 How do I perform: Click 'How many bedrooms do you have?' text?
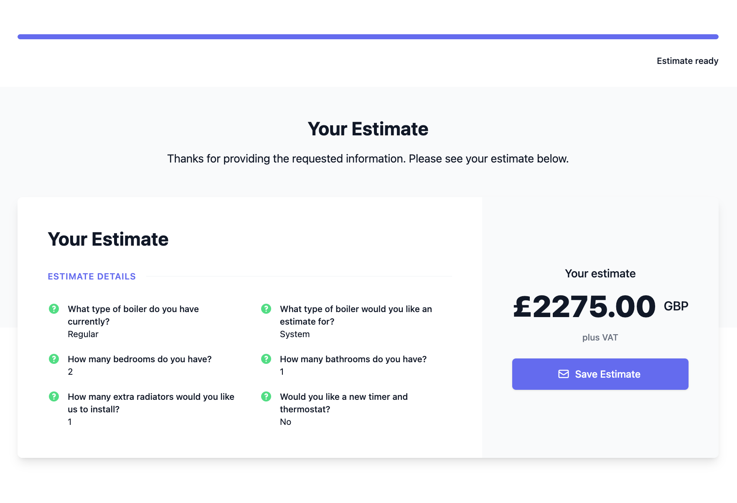coord(140,359)
